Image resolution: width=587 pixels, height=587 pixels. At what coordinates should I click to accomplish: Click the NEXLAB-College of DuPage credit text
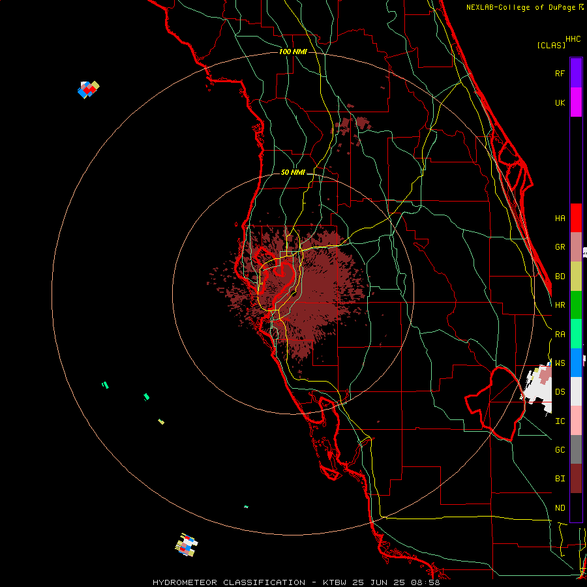[520, 7]
